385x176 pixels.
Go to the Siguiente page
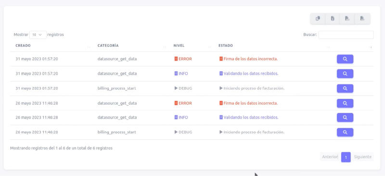363,157
